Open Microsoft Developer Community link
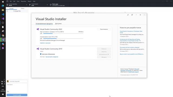Screen dimensions: 173x97 (130, 70)
